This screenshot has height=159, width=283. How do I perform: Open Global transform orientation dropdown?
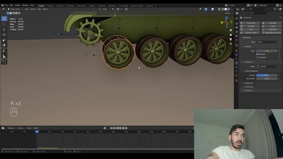(104, 9)
